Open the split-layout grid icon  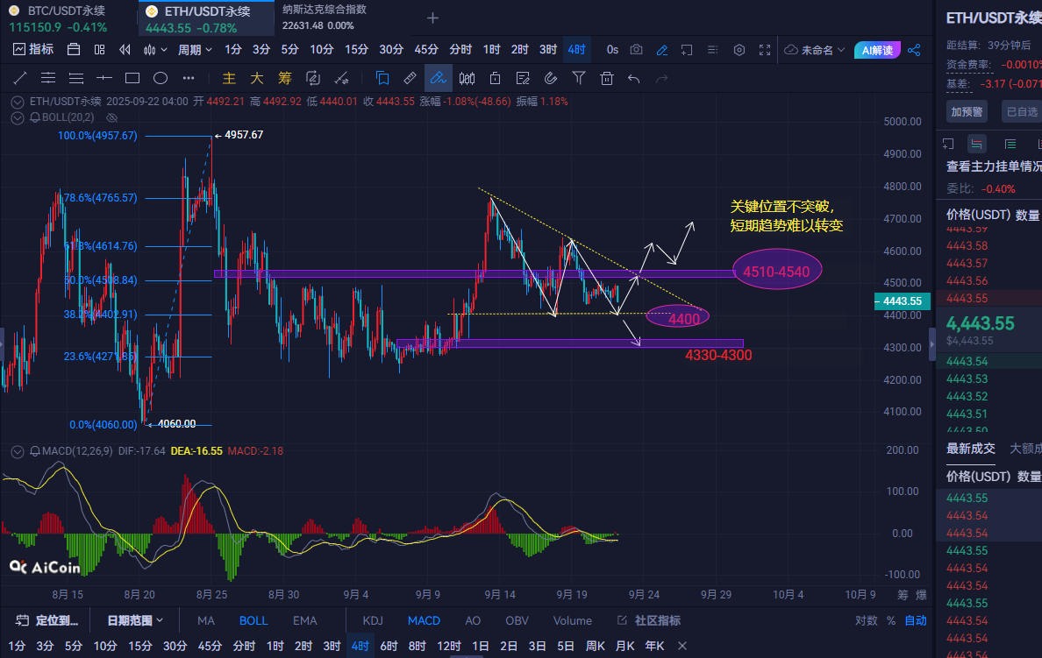tap(100, 50)
